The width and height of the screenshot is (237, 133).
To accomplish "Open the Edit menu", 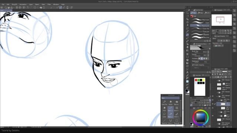I will [x=8, y=4].
